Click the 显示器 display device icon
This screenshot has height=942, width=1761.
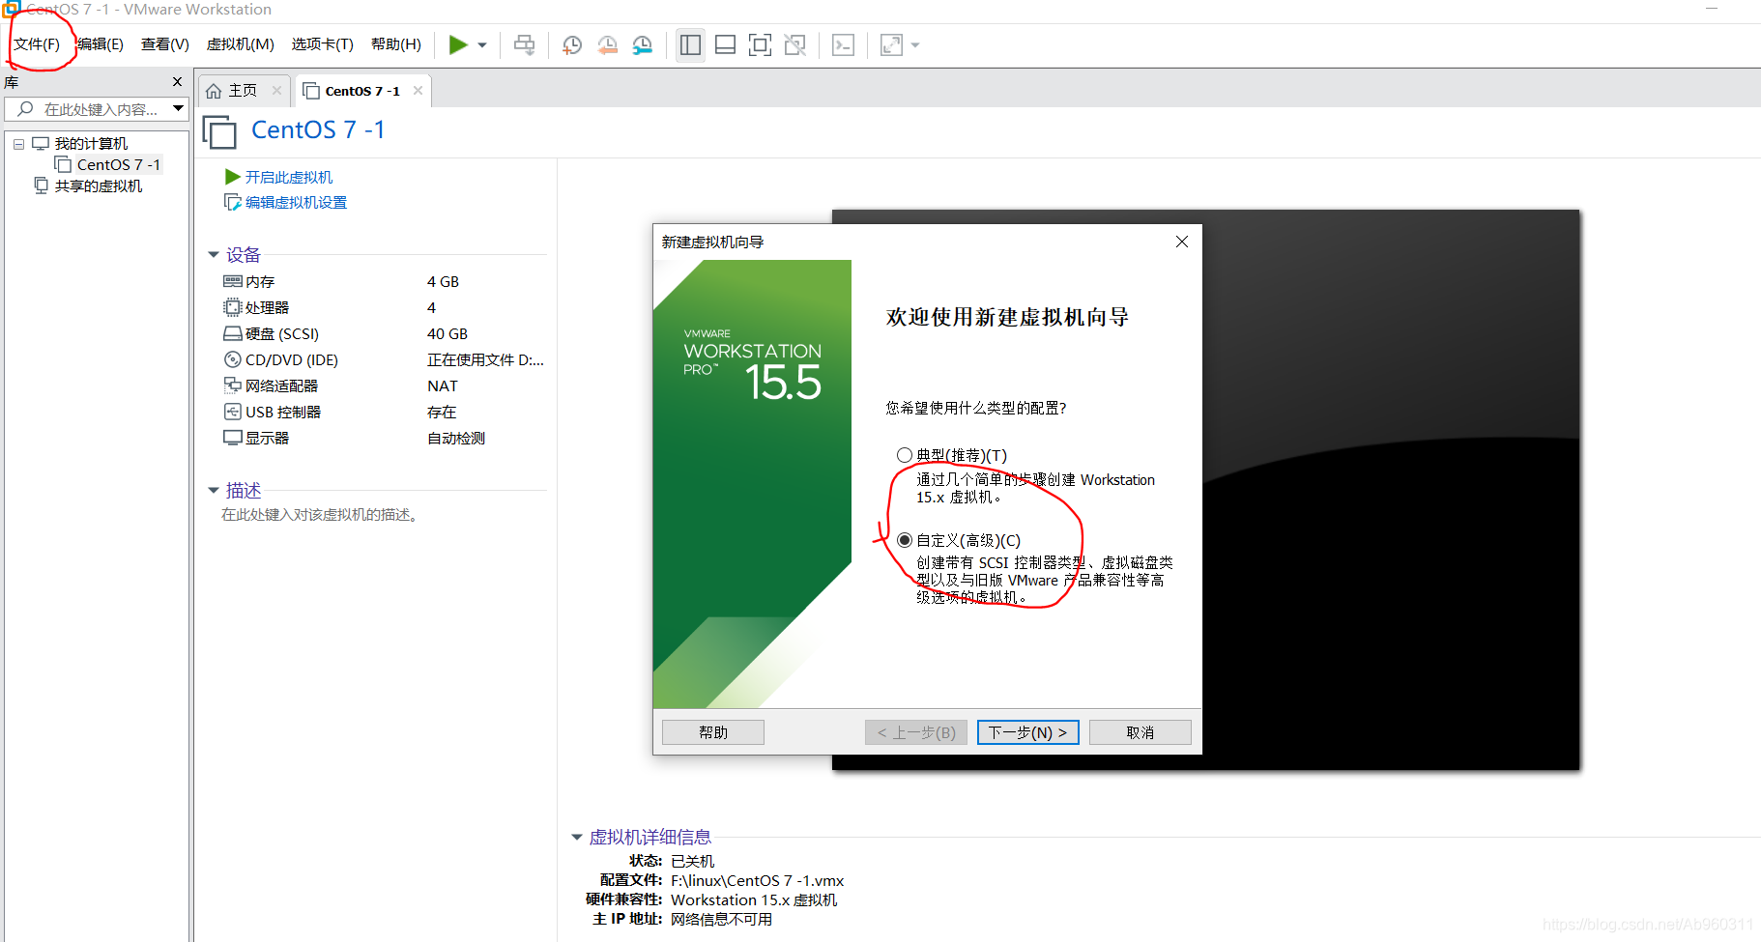pos(233,438)
